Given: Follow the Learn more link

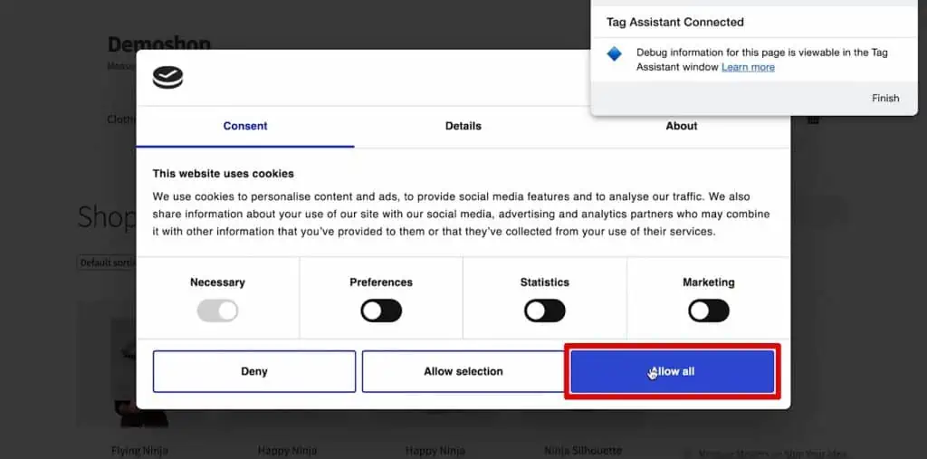Looking at the screenshot, I should [x=748, y=67].
